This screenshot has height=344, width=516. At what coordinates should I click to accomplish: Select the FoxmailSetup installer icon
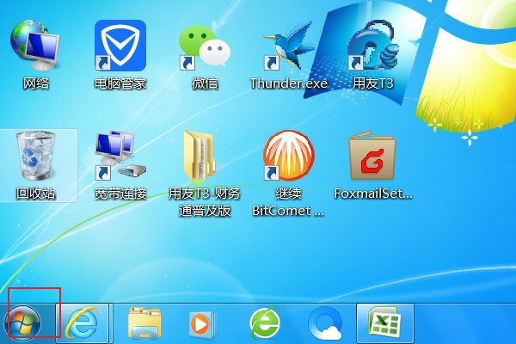[372, 157]
